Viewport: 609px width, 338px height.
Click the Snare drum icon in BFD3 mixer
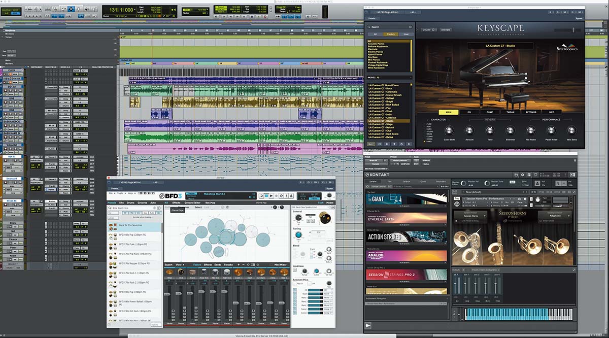click(192, 272)
